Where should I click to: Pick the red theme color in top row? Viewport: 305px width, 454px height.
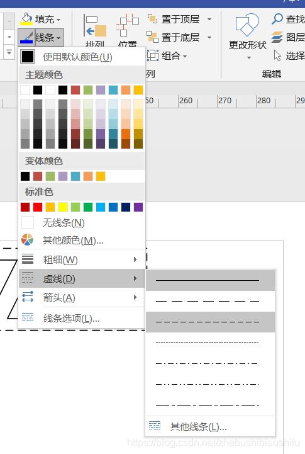[x=75, y=90]
